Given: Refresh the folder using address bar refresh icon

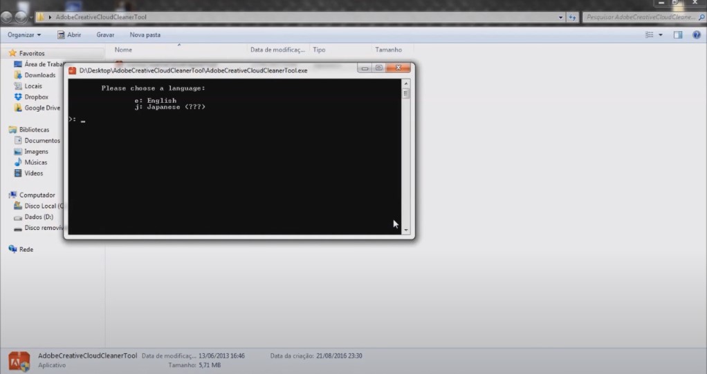Looking at the screenshot, I should tap(572, 17).
